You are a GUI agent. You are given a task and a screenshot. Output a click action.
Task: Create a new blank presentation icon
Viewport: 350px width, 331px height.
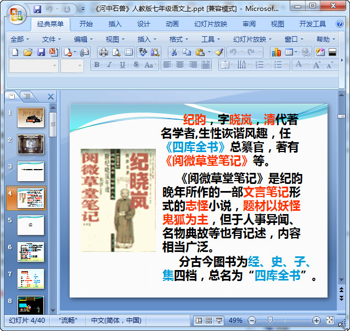(15, 52)
